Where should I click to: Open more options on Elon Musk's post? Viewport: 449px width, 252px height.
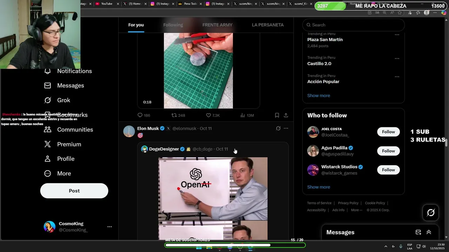[286, 128]
